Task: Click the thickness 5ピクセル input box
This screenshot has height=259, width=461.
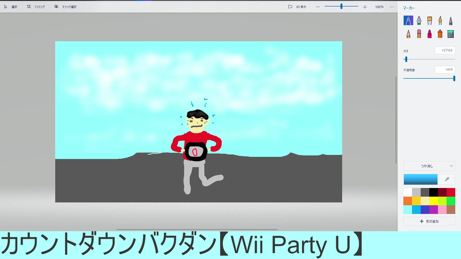Action: click(445, 50)
